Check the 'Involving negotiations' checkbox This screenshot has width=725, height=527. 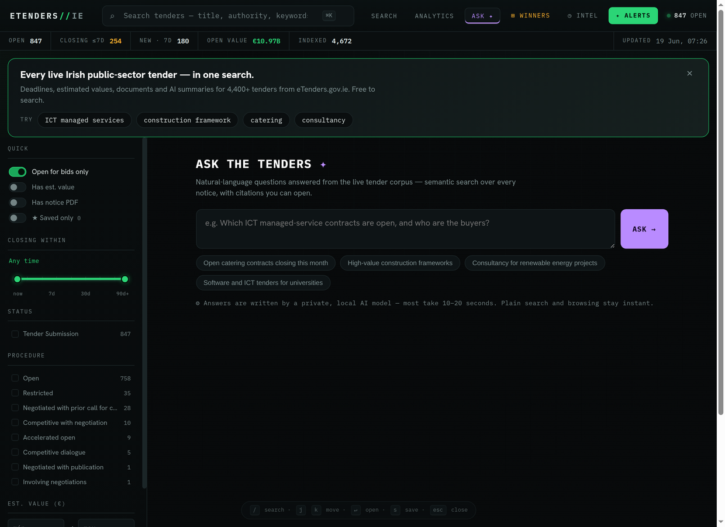15,482
